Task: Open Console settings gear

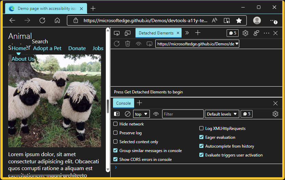Action: click(x=275, y=114)
